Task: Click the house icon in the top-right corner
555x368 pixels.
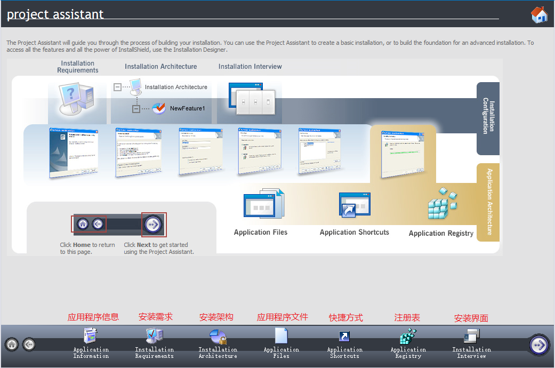Action: coord(539,14)
